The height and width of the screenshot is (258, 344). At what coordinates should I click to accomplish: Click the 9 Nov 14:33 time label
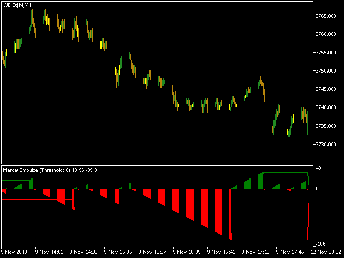[84, 252]
